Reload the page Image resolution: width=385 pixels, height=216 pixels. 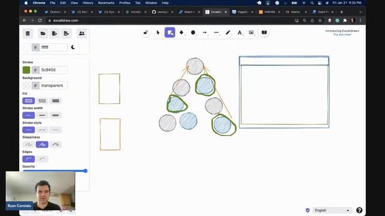40,20
